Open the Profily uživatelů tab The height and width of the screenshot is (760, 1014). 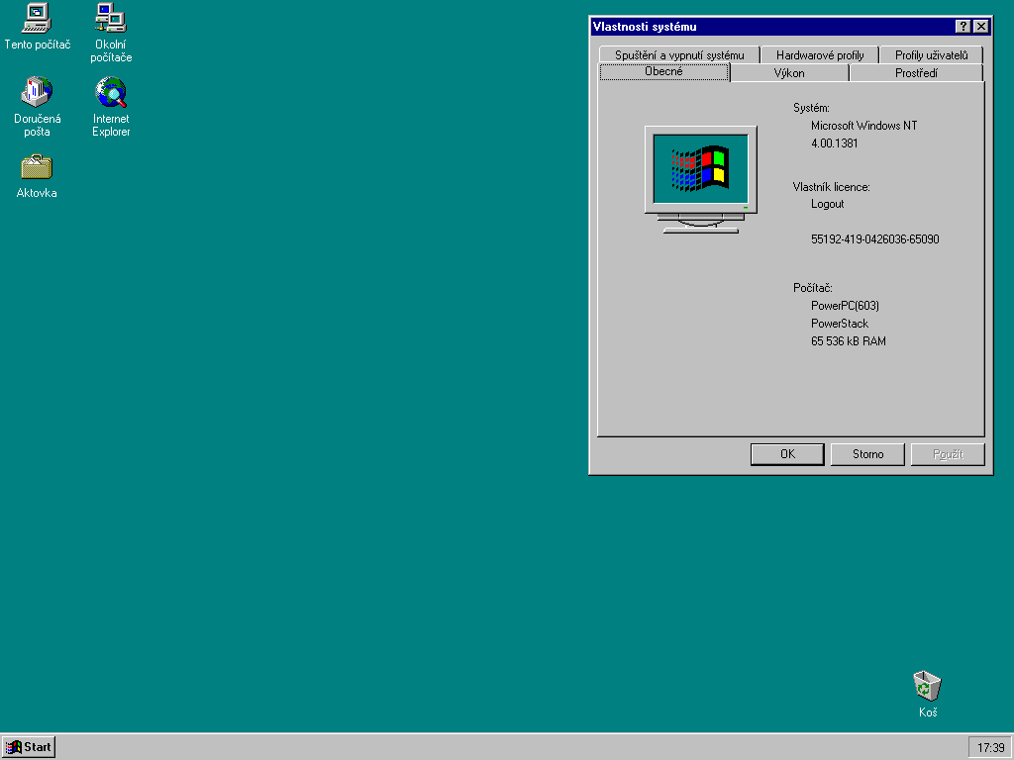(x=931, y=55)
